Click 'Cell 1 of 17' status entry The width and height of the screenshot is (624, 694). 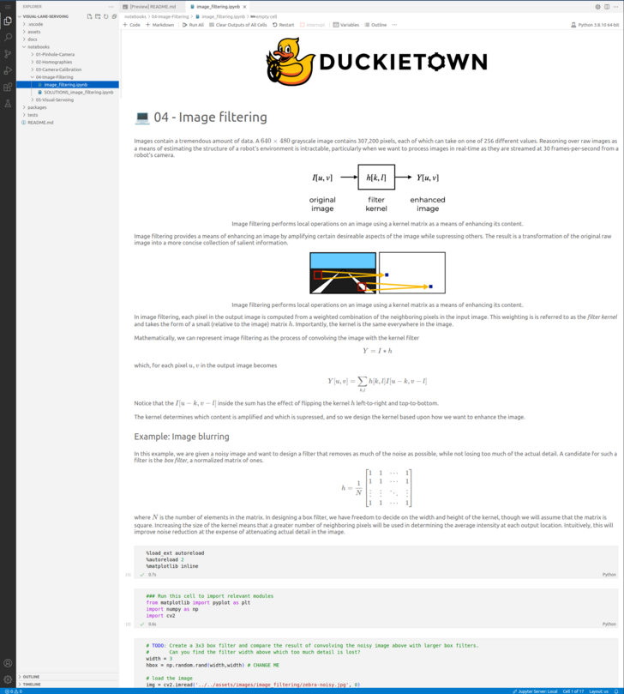point(573,691)
